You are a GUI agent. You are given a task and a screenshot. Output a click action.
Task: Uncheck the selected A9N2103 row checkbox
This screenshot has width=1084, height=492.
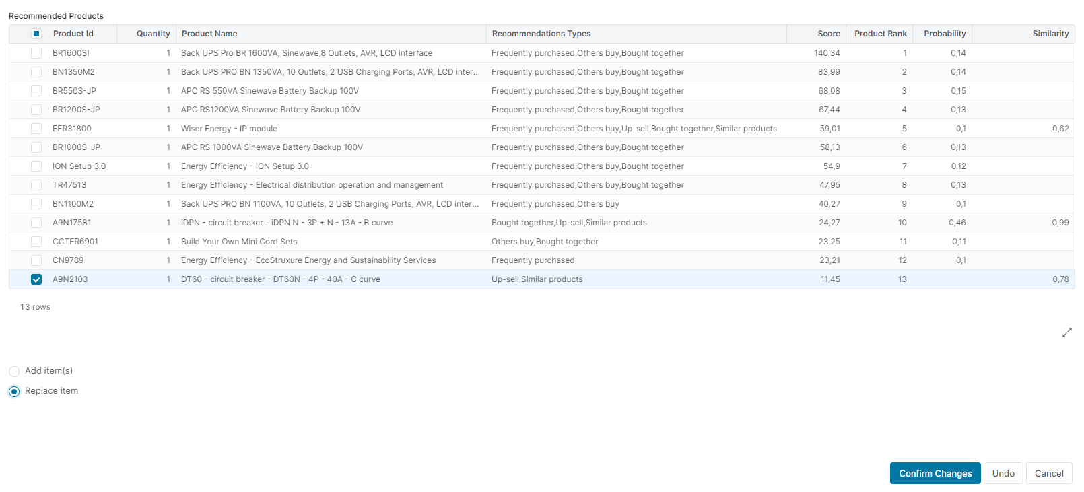[x=36, y=279]
